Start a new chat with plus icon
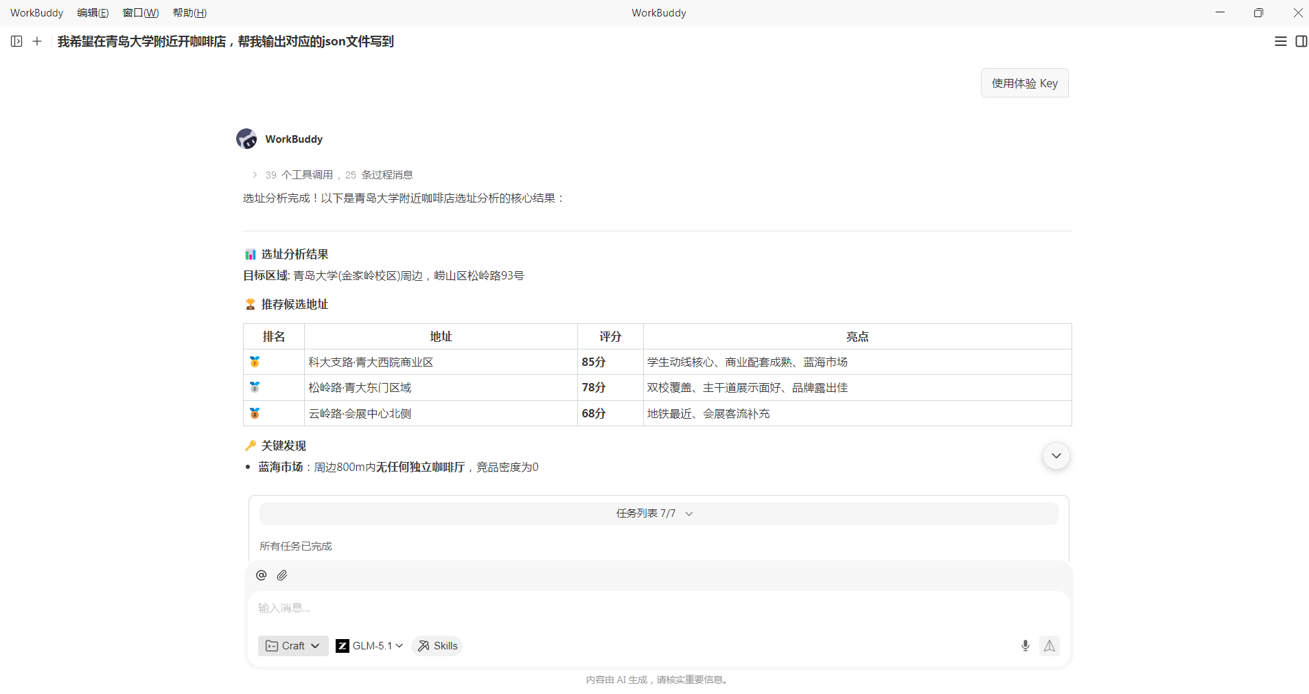Screen dimensions: 1309x694 (x=37, y=41)
